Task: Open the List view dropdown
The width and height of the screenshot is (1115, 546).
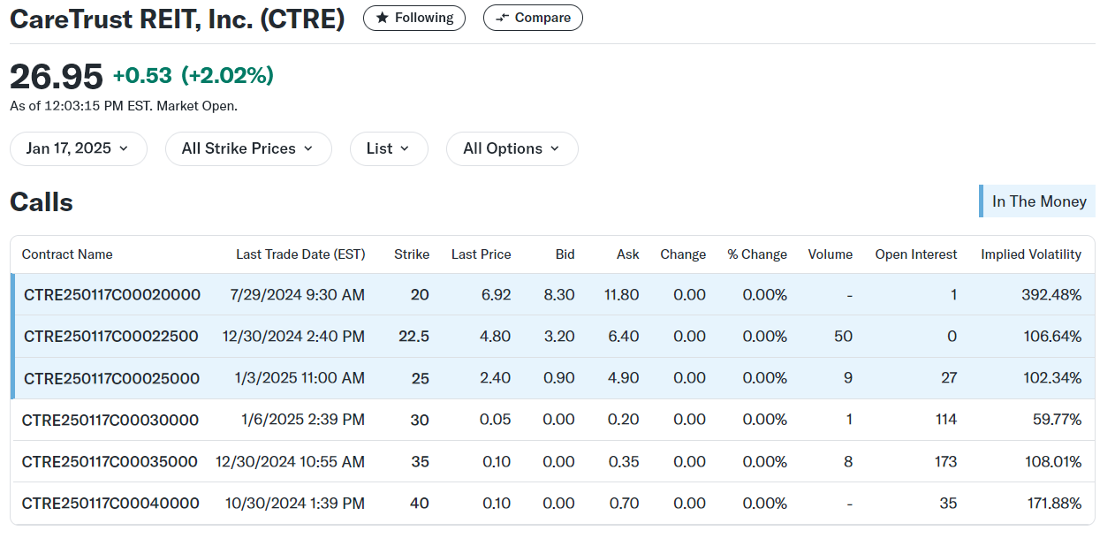Action: pos(389,148)
